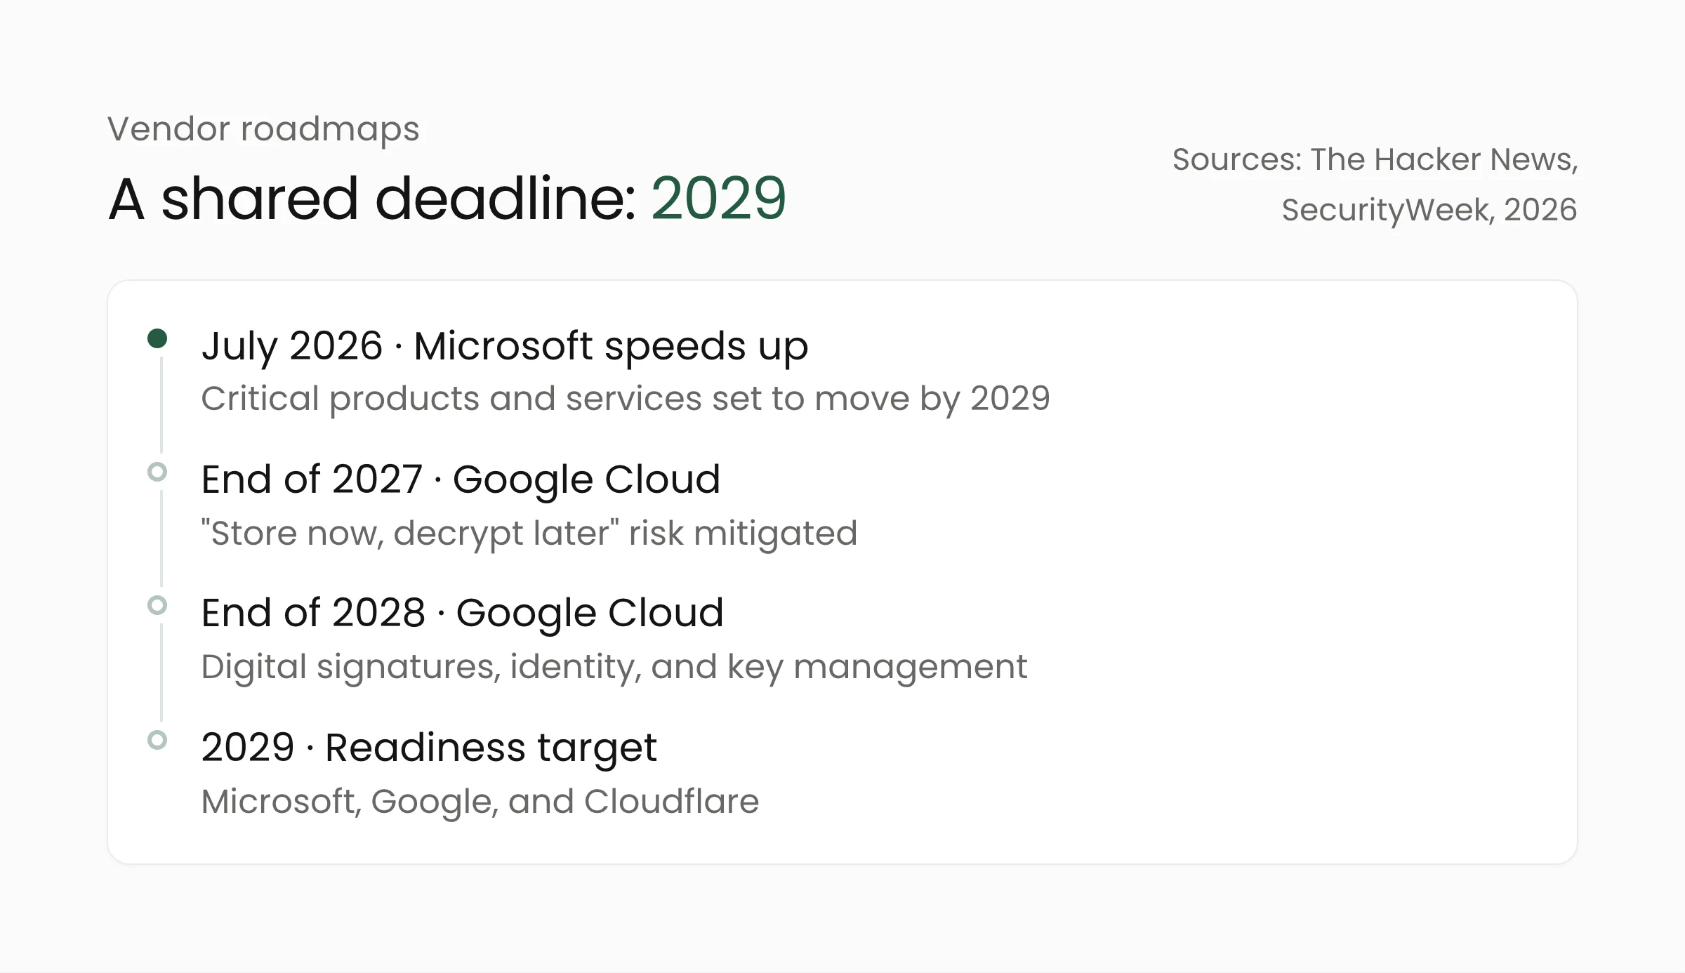Screen dimensions: 1685x973
Task: Click "Microsoft, Google, and Cloudflare" text
Action: (480, 802)
